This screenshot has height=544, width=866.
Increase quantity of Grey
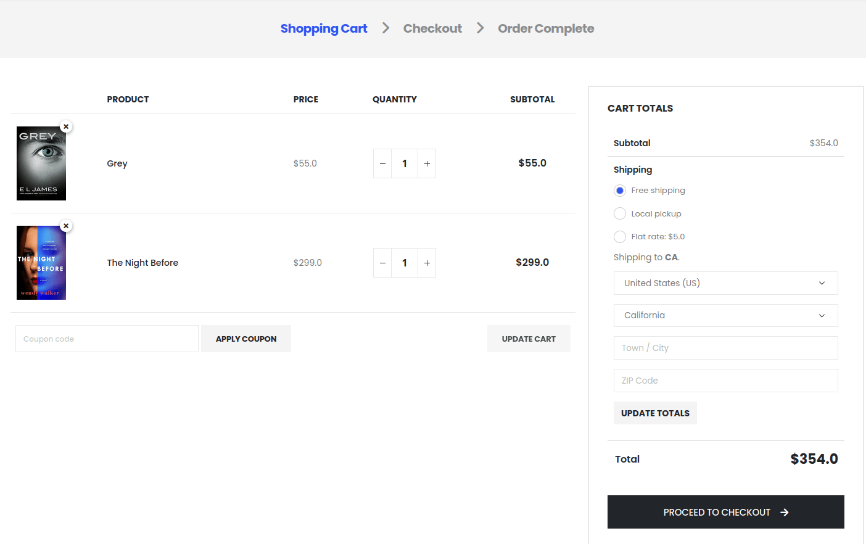427,163
